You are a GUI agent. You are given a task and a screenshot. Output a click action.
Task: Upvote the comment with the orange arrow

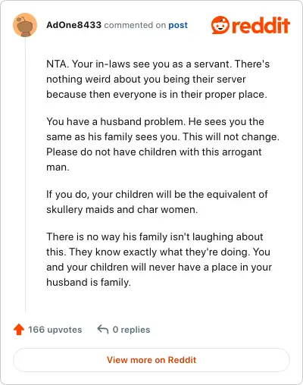pos(19,330)
